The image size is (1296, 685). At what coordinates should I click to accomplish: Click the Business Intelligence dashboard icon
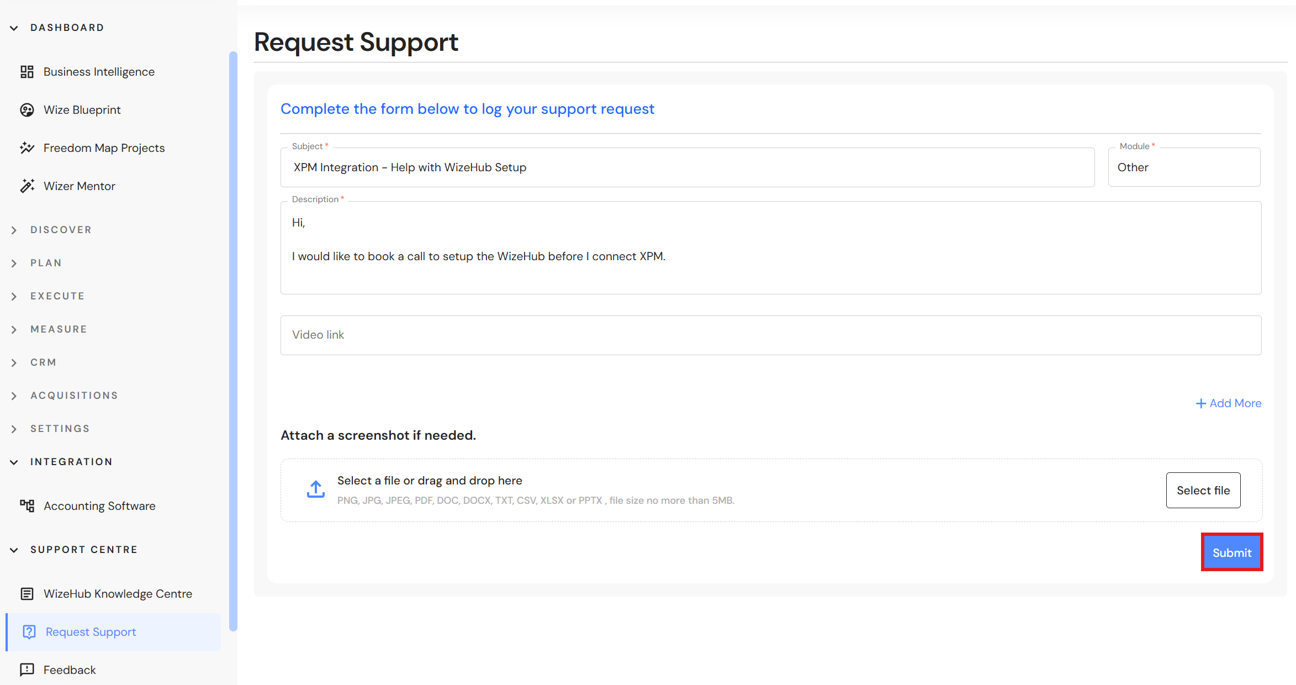(27, 72)
